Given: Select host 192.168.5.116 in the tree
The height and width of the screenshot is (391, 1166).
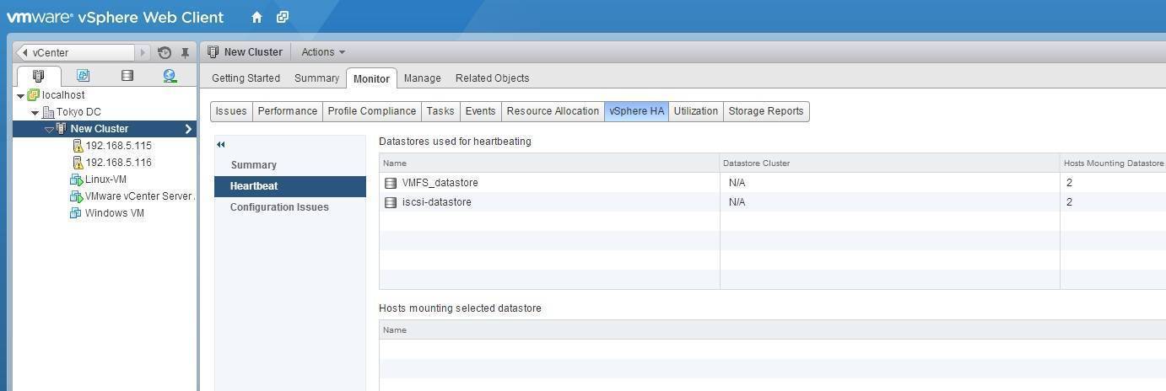Looking at the screenshot, I should tap(118, 163).
